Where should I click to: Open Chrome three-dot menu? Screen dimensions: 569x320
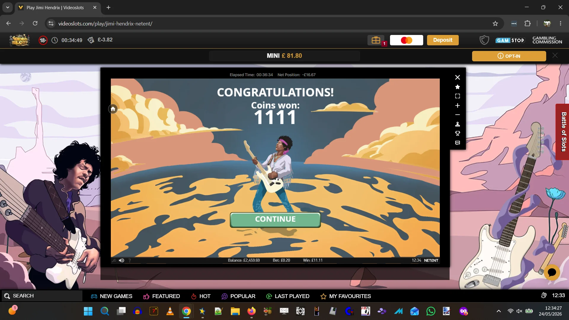coord(560,23)
